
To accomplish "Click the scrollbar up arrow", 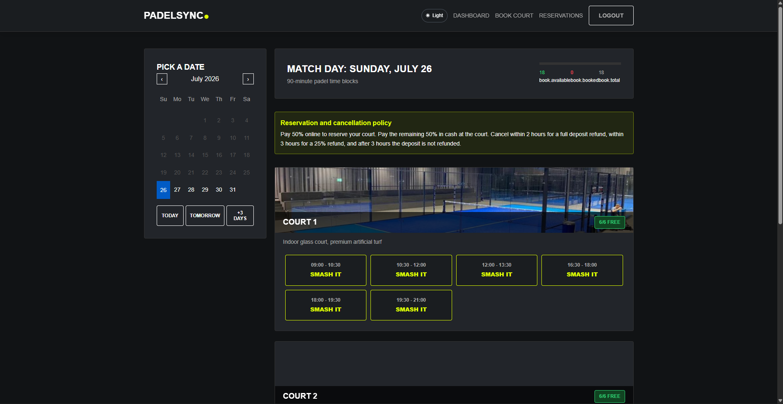I will pyautogui.click(x=780, y=3).
